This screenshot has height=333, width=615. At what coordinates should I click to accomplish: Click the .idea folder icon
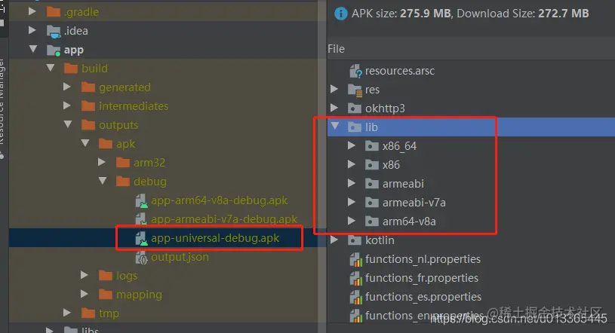coord(54,31)
